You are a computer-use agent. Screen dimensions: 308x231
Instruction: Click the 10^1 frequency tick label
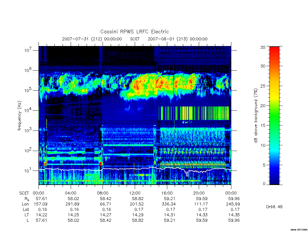pyautogui.click(x=29, y=171)
